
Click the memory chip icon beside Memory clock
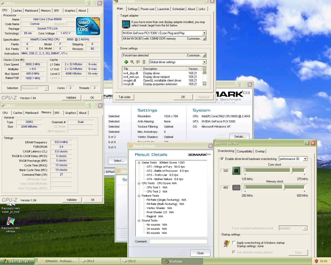coord(236,188)
